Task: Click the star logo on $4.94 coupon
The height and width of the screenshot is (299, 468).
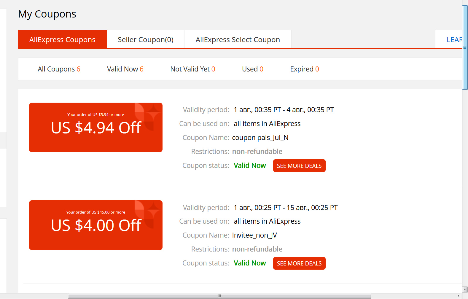Action: point(147,117)
